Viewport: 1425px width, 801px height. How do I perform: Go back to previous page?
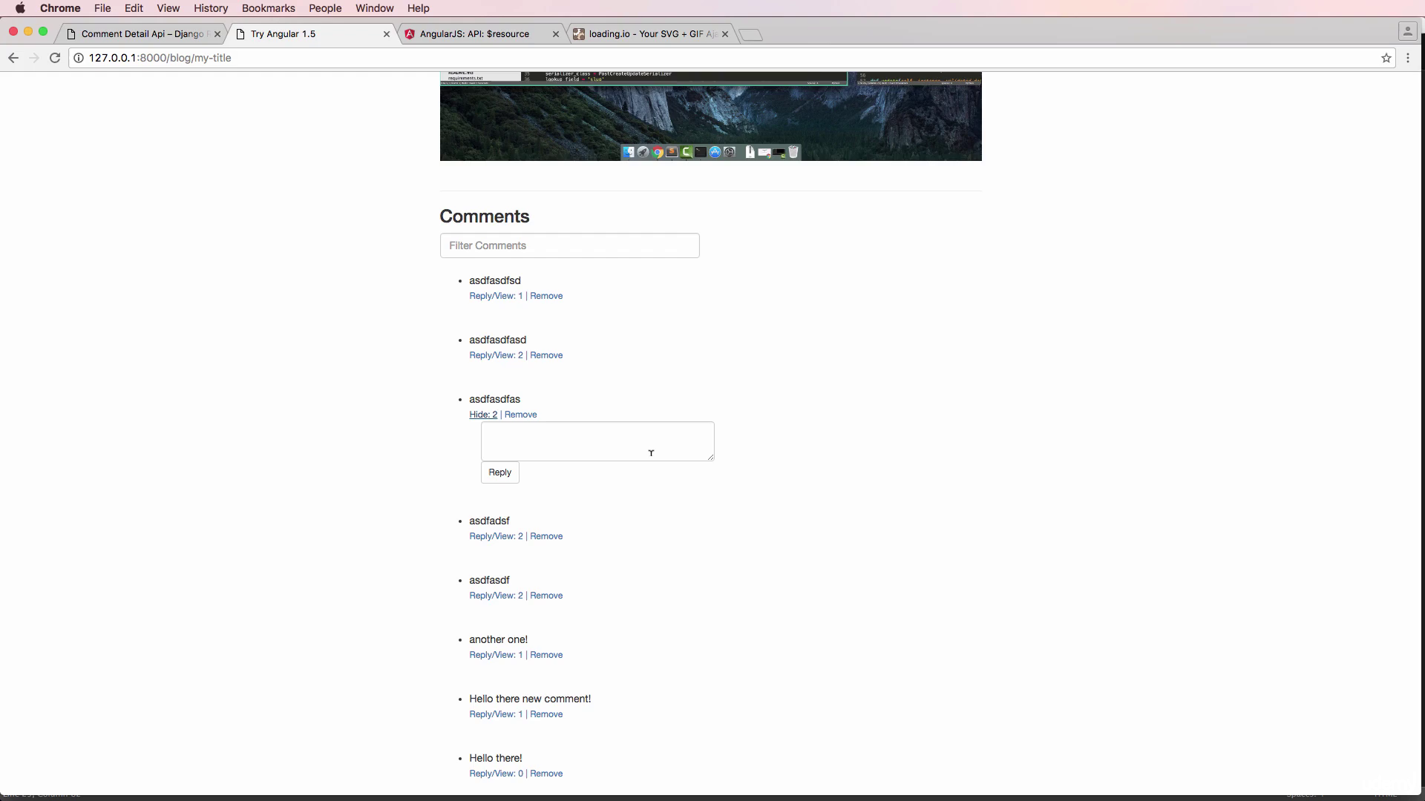click(13, 58)
